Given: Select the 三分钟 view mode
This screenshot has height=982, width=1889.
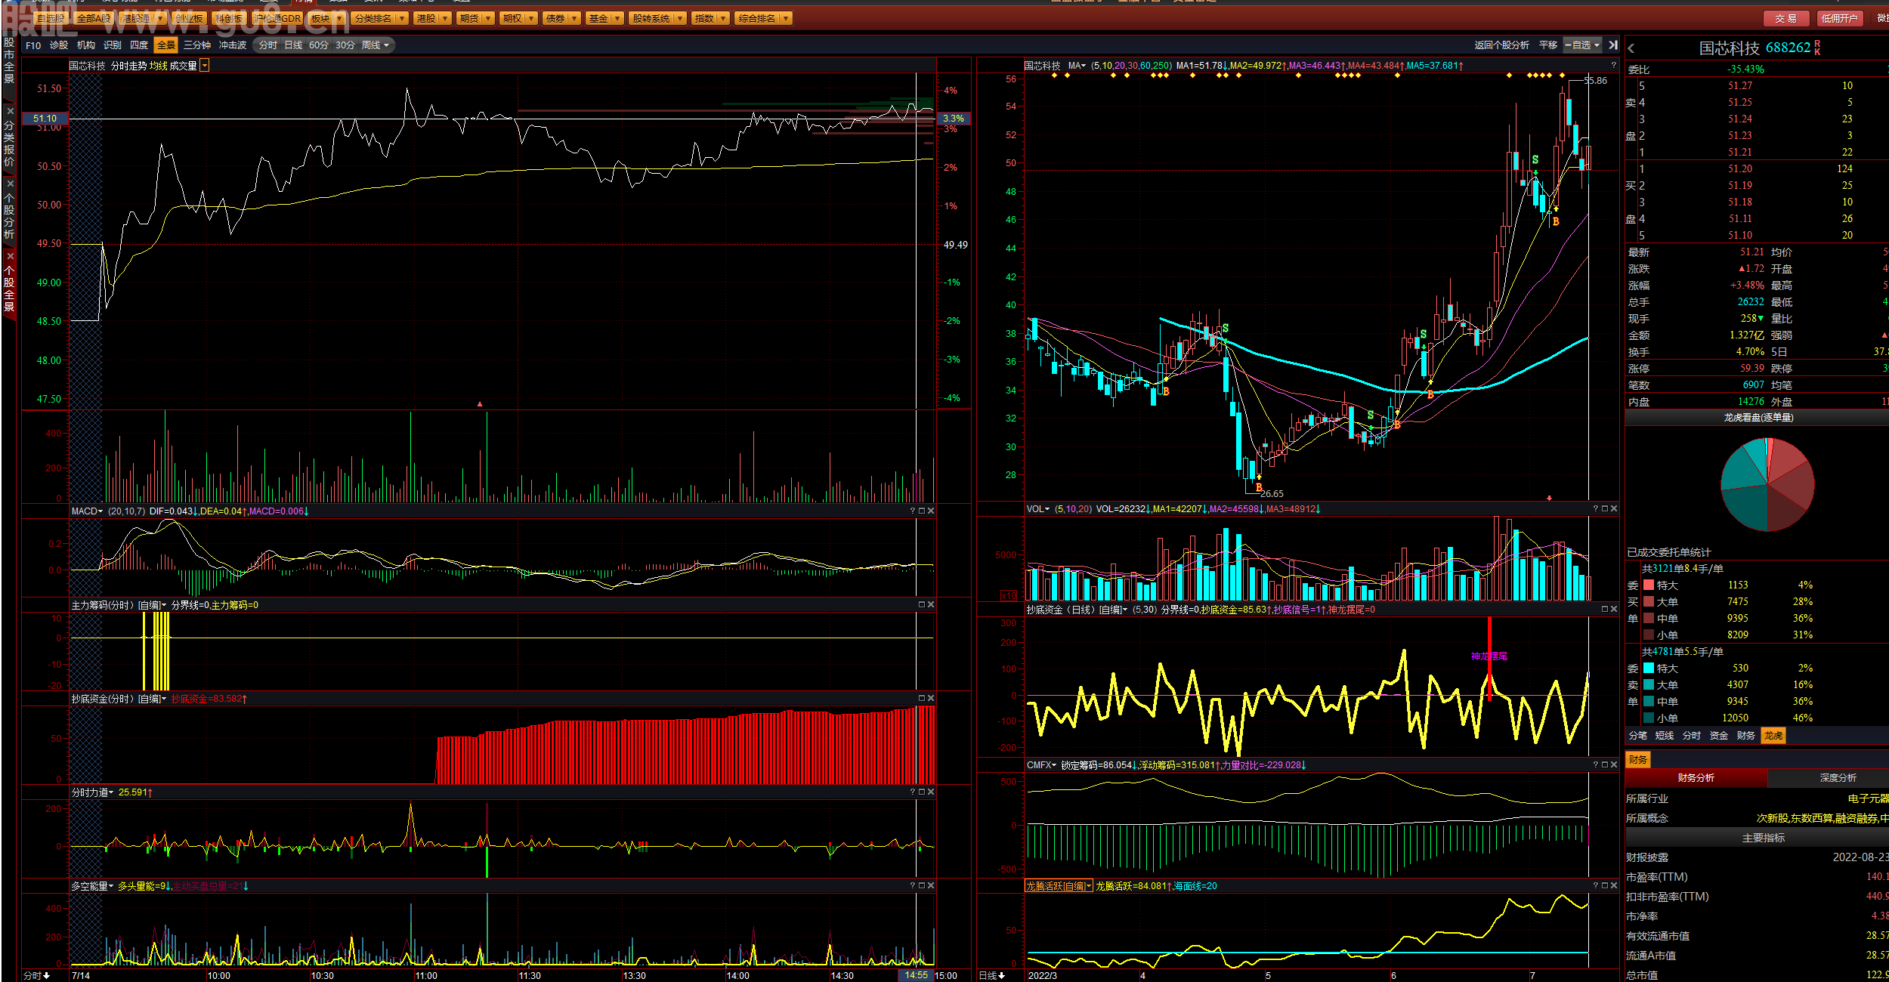Looking at the screenshot, I should 197,45.
